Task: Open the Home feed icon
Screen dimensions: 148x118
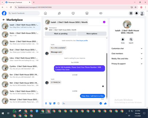Action: [x=45, y=13]
